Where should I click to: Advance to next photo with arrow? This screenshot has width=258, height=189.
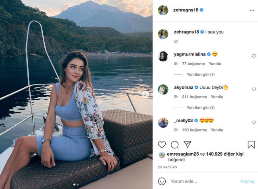pos(145,94)
